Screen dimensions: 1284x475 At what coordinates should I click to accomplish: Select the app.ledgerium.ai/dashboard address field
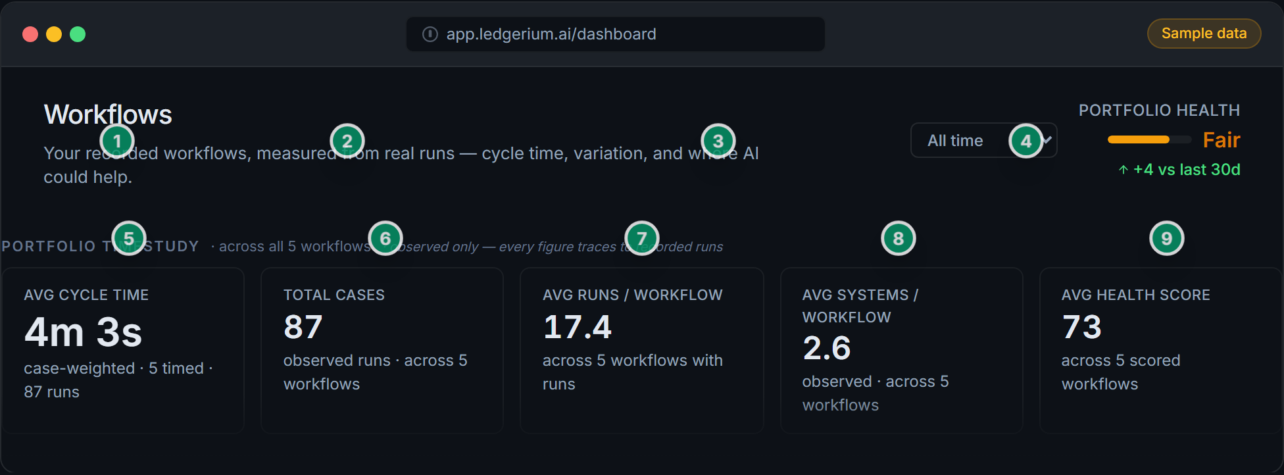[616, 34]
